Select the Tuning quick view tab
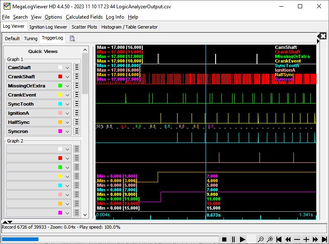This screenshot has width=329, height=244. click(31, 39)
